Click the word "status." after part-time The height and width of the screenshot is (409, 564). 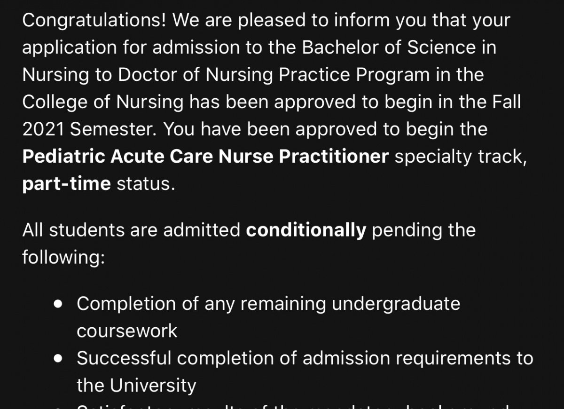tap(146, 184)
